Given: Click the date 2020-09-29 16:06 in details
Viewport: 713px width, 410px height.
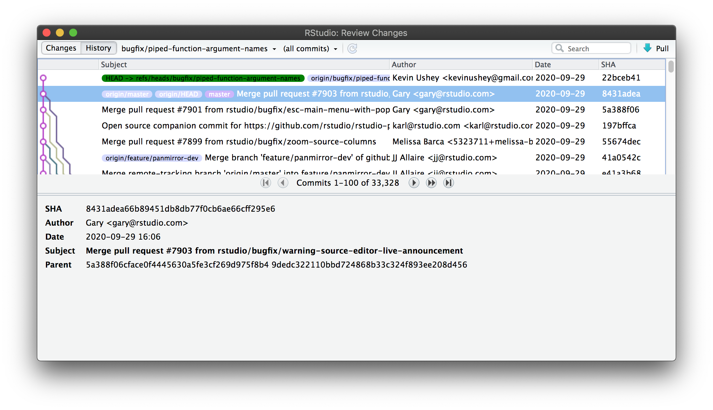Looking at the screenshot, I should [123, 237].
